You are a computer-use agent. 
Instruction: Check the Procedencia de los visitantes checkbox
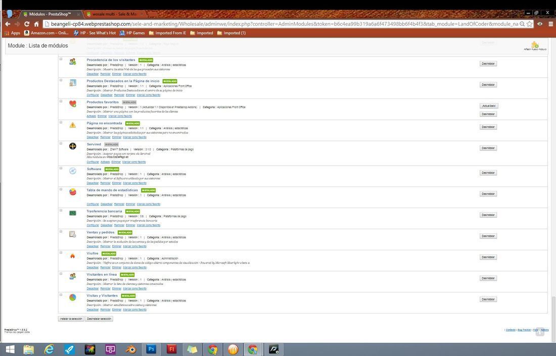click(x=61, y=59)
